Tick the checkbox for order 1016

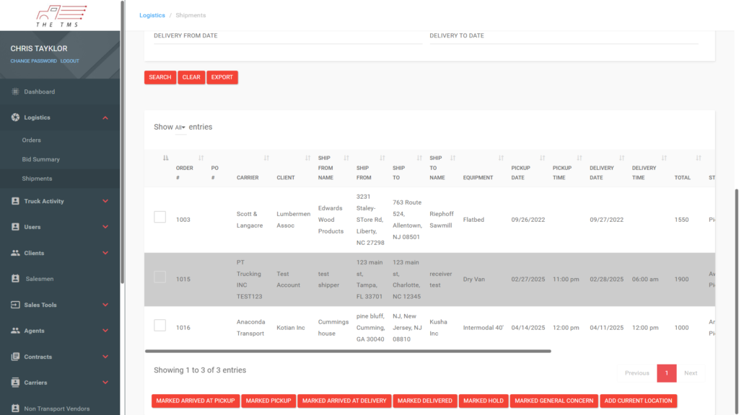(x=159, y=325)
